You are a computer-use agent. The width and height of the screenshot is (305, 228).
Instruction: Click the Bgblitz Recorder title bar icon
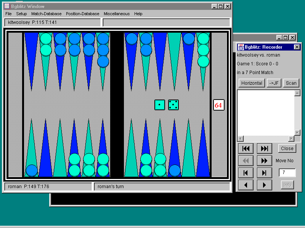tap(241, 47)
